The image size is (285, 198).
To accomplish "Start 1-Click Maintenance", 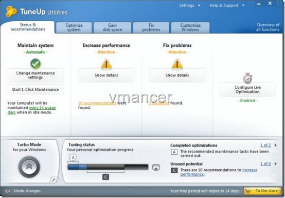I will coord(35,89).
